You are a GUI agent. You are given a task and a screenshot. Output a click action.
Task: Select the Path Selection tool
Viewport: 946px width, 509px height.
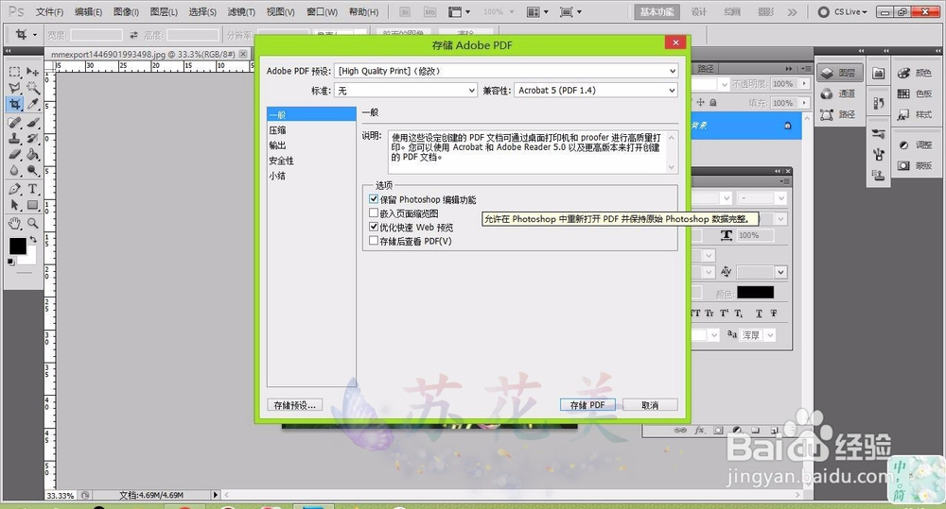[x=15, y=206]
